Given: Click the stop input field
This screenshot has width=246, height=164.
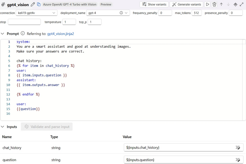Looking at the screenshot, I should click(24, 22).
